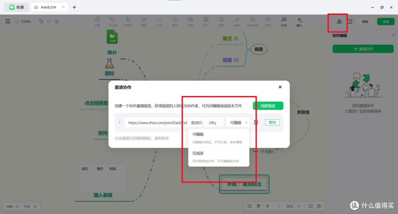Open the hamburger main menu
The image size is (398, 214).
8,21
